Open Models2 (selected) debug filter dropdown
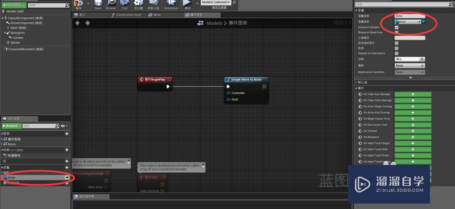The height and width of the screenshot is (209, 455). point(216,2)
